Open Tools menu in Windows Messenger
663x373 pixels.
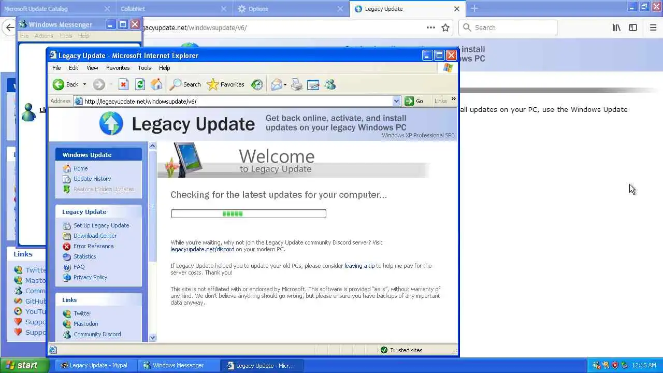[66, 36]
